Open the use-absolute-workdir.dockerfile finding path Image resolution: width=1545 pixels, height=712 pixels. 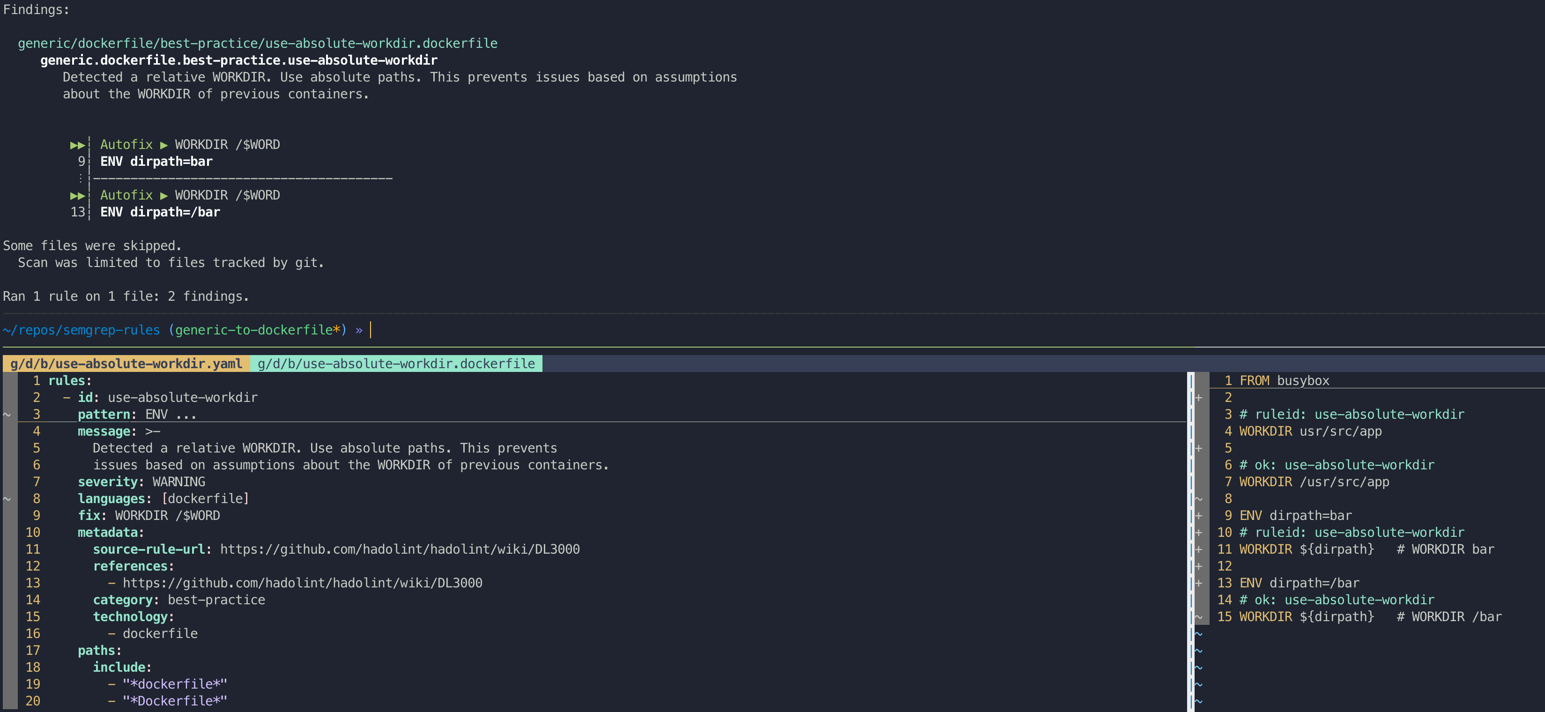[x=257, y=43]
